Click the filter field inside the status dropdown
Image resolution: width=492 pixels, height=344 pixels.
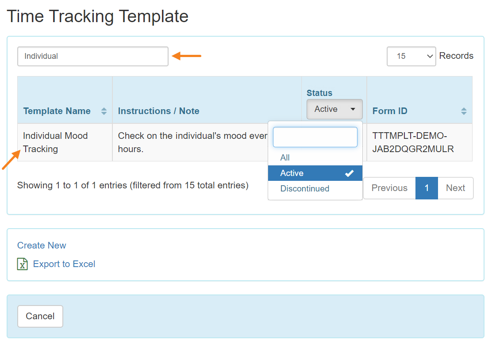click(x=315, y=137)
